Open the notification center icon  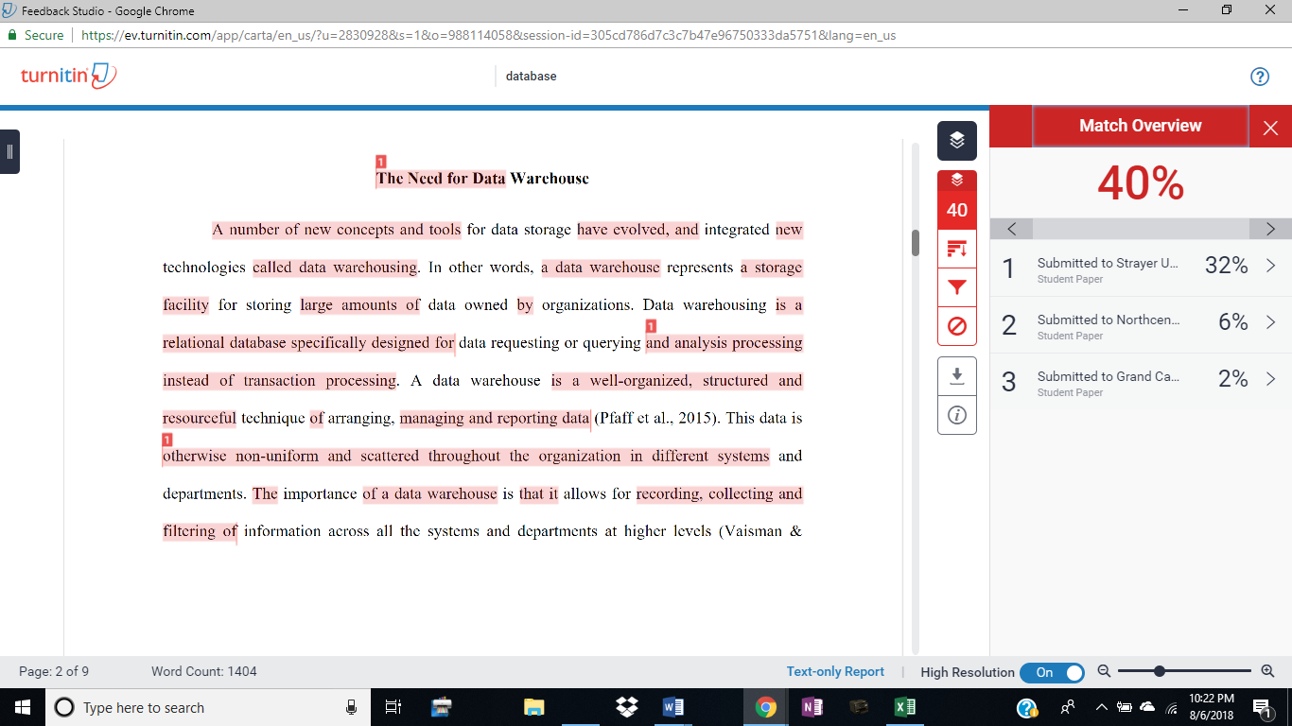point(1262,707)
